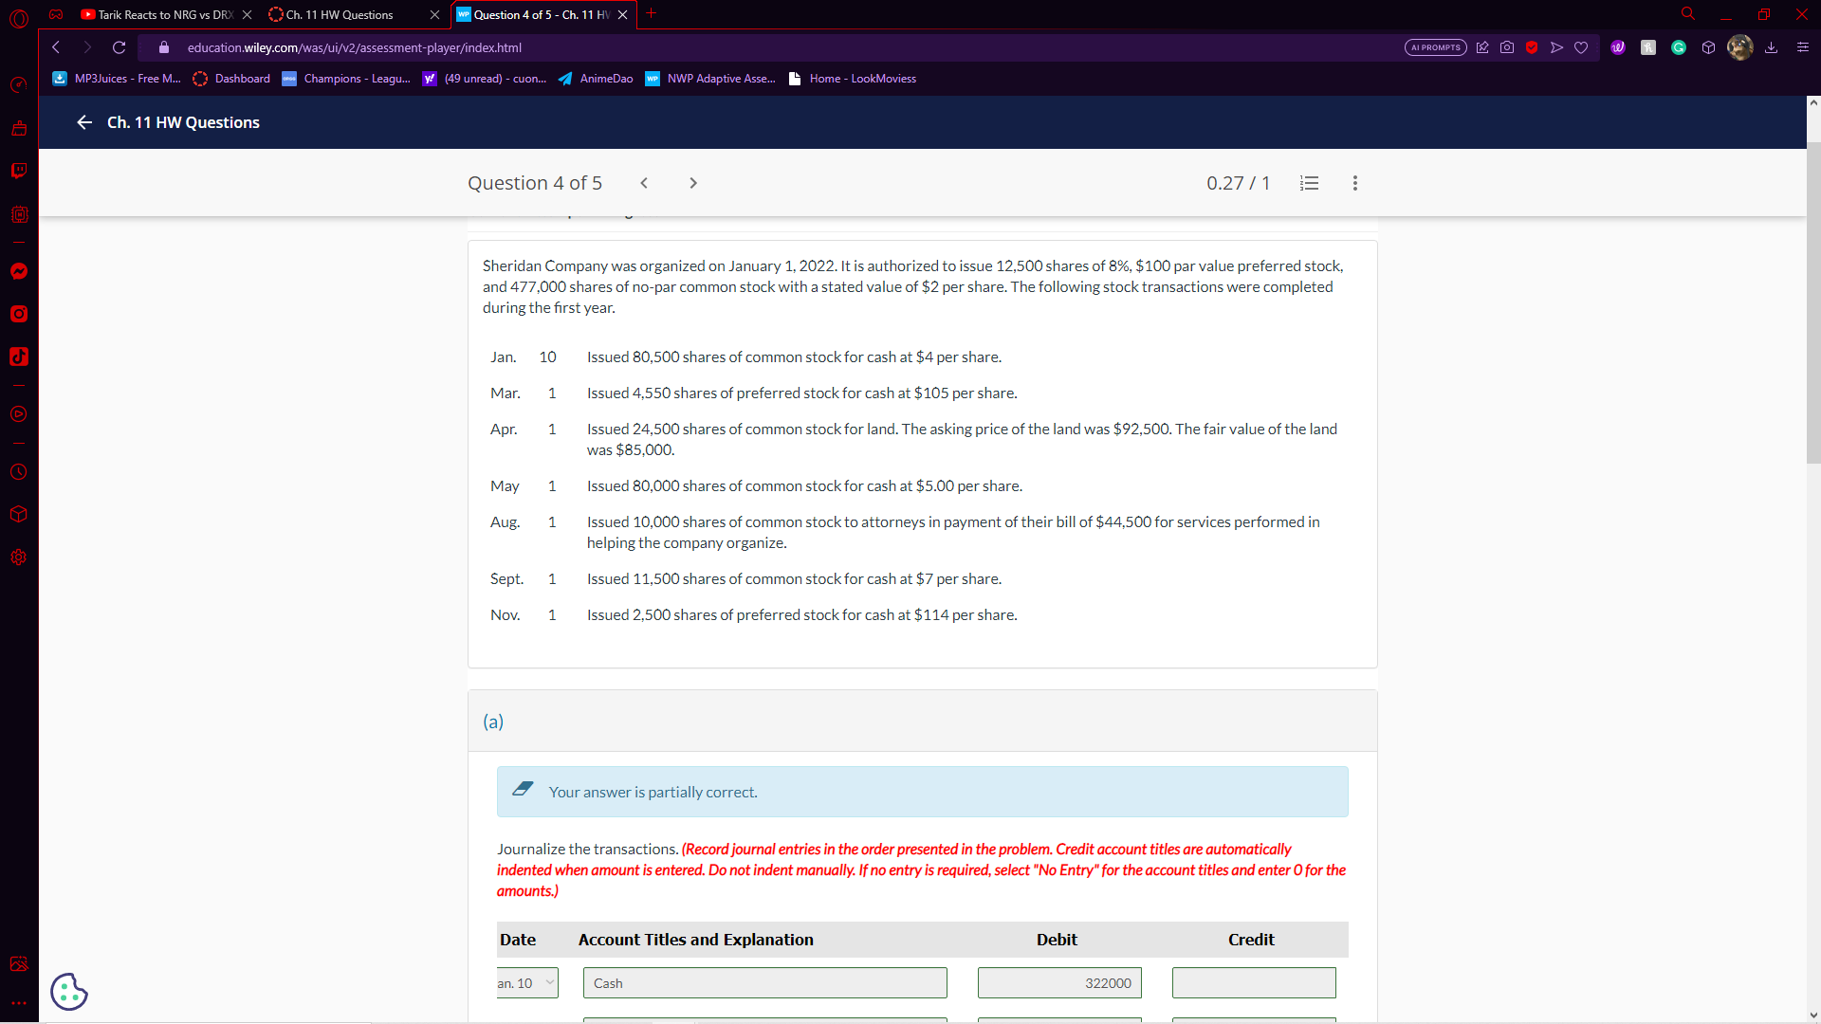Image resolution: width=1821 pixels, height=1024 pixels.
Task: Click the Cash account title field
Action: click(x=764, y=983)
